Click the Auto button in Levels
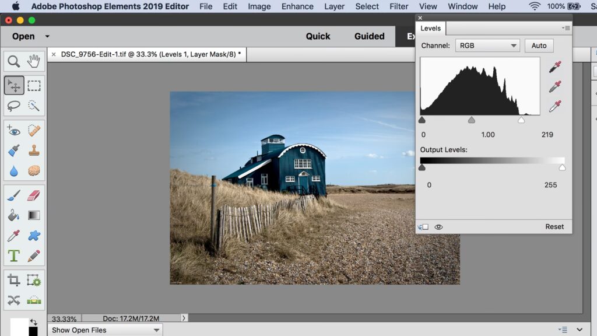Viewport: 597px width, 336px height. (539, 45)
